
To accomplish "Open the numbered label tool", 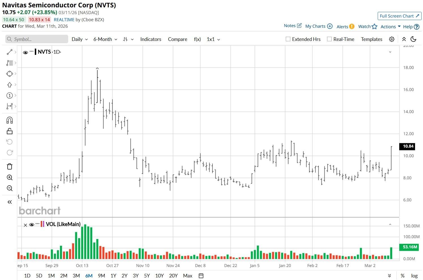I will click(9, 95).
